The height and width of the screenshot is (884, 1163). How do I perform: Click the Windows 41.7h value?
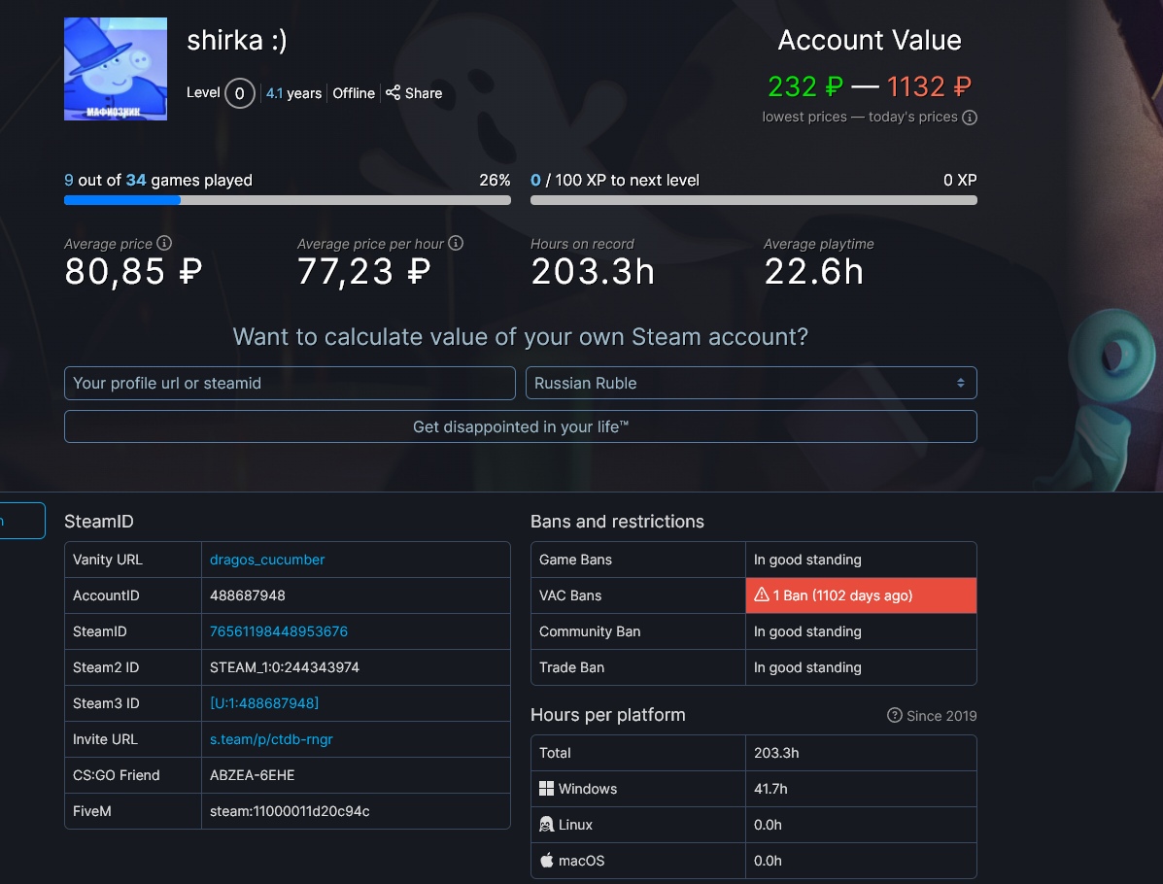770,789
